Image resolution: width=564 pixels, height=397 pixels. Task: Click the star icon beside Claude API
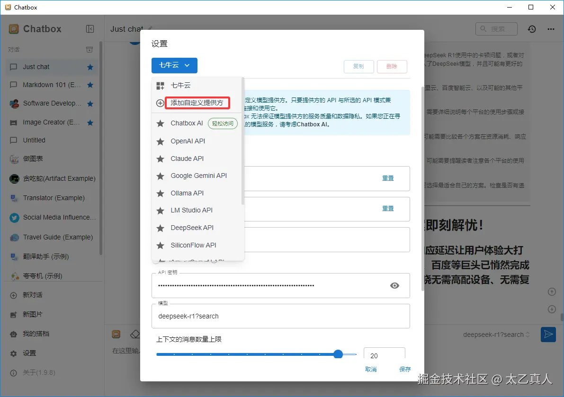click(161, 159)
